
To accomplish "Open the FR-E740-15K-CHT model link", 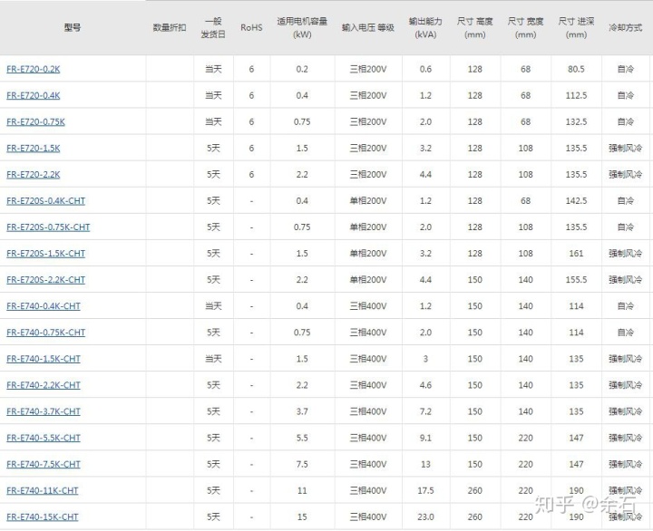I will tap(43, 517).
